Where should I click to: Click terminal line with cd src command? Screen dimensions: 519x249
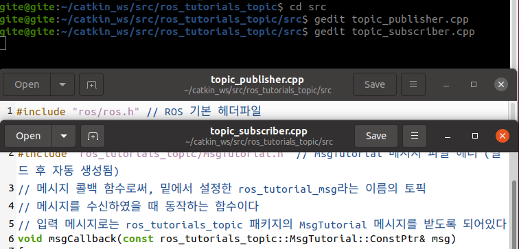click(163, 6)
